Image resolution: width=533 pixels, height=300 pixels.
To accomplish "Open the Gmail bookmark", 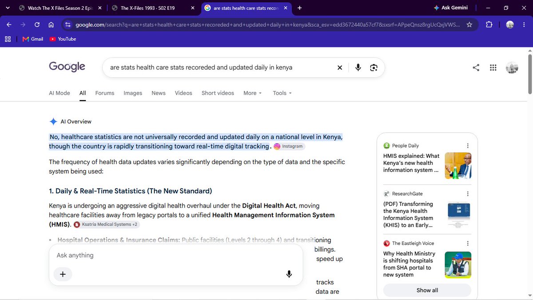I will coord(33,39).
